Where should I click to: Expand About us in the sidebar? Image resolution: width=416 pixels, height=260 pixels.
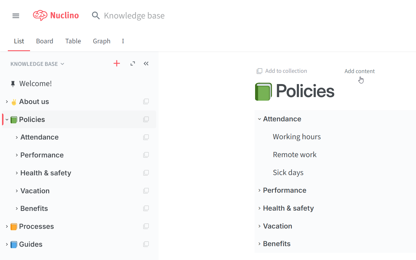[x=7, y=102]
